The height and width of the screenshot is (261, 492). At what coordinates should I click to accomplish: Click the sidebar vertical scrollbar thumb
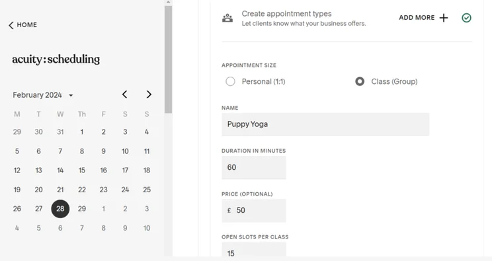pyautogui.click(x=168, y=59)
